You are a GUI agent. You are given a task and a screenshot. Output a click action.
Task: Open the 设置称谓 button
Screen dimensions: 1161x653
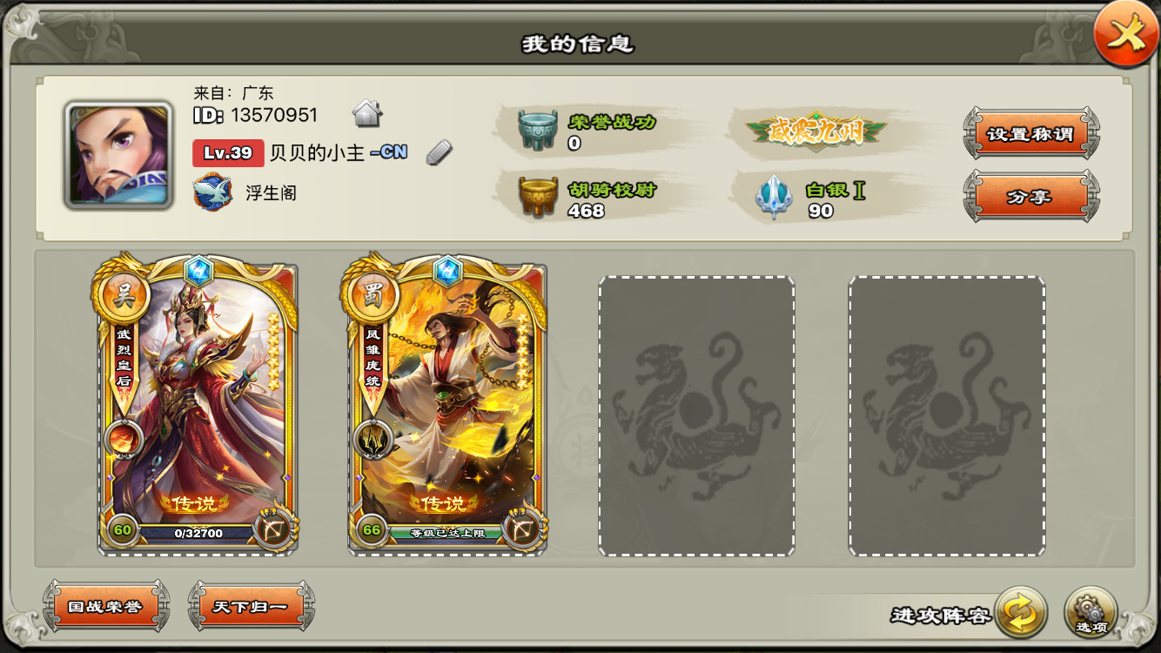[x=1030, y=134]
